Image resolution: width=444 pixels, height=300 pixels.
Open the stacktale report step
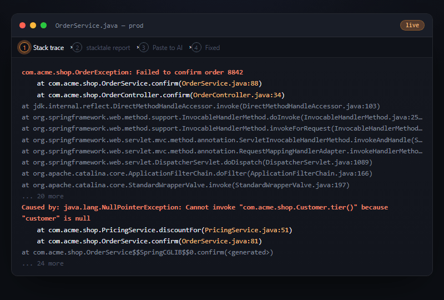click(x=102, y=48)
